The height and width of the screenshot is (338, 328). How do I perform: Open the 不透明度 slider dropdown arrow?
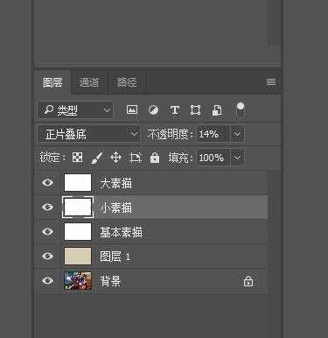[x=237, y=134]
